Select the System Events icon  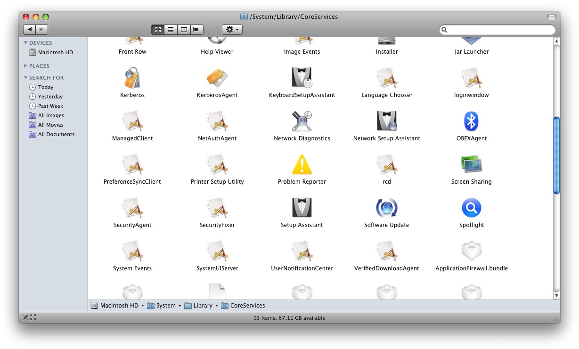tap(132, 251)
